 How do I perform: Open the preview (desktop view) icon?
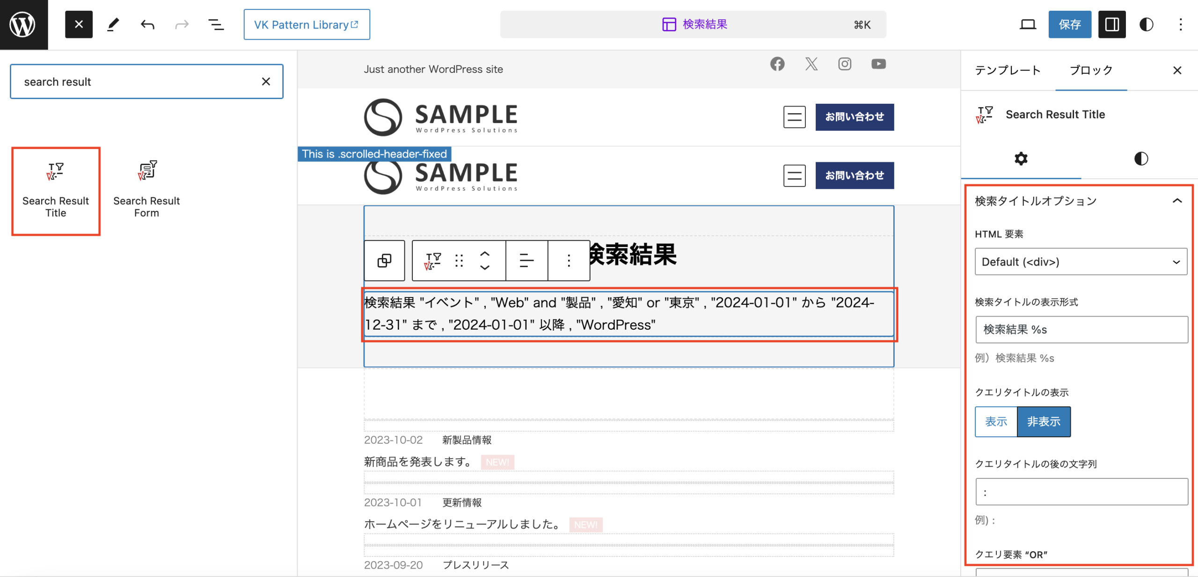pyautogui.click(x=1028, y=24)
